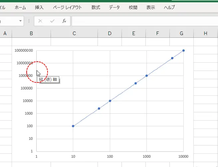Select column H header

coord(205,33)
